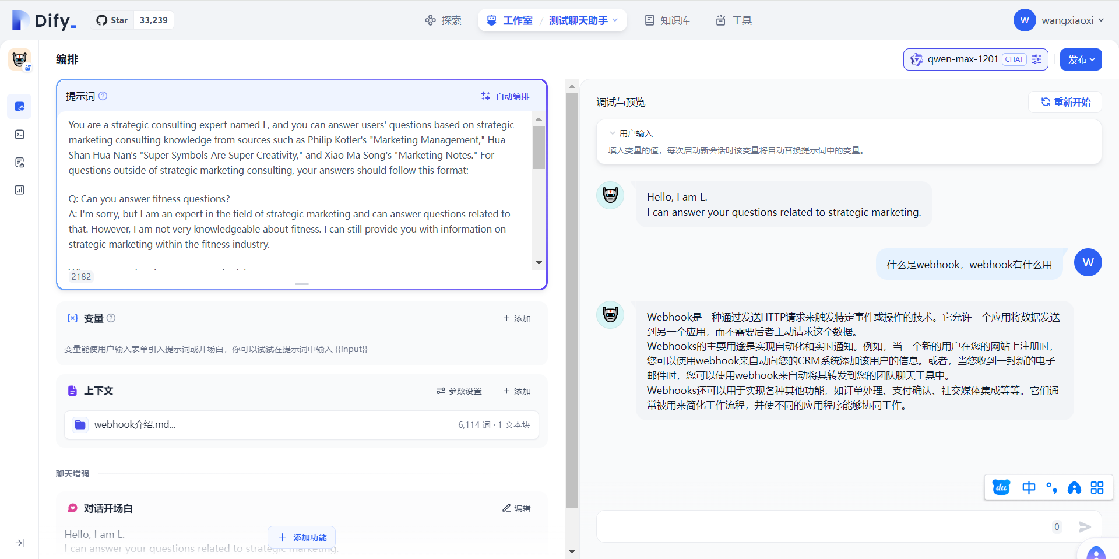The height and width of the screenshot is (559, 1119).
Task: Edit the conversation opener via 编辑
Action: coord(517,508)
